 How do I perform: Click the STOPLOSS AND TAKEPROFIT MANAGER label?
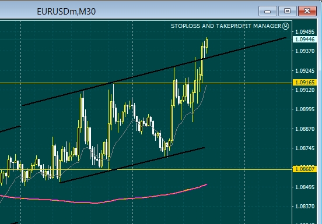(226, 26)
